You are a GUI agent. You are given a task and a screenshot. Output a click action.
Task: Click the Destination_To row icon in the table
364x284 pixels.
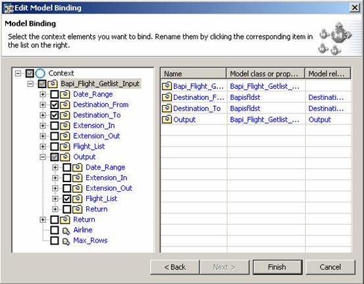click(167, 108)
